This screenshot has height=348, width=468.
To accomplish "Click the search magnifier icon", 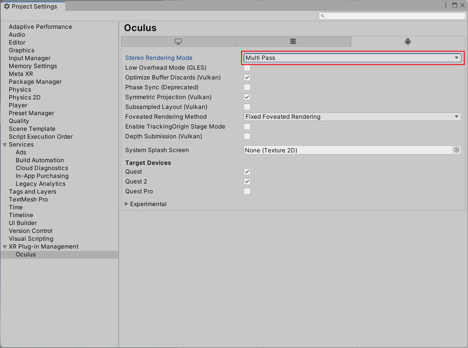I will coord(322,16).
